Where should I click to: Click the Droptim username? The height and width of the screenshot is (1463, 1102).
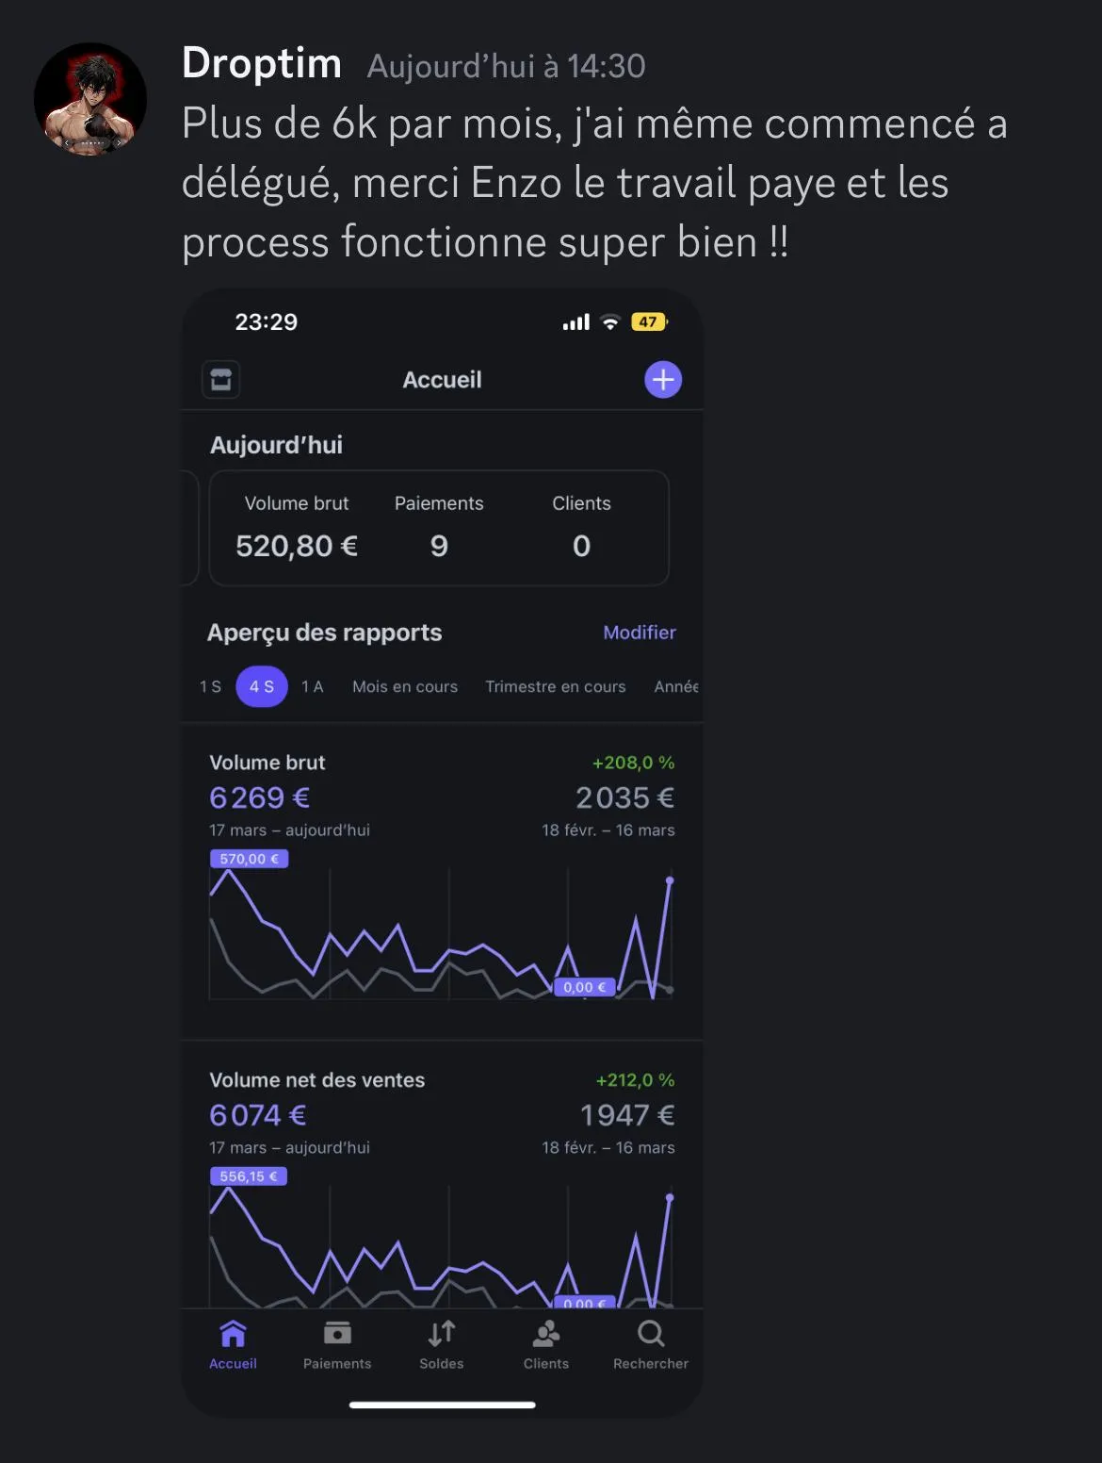coord(262,64)
